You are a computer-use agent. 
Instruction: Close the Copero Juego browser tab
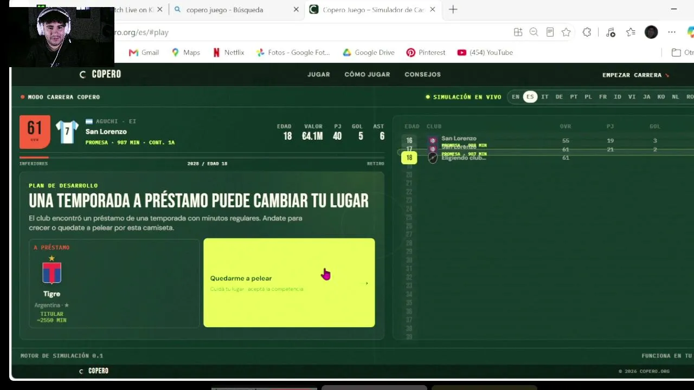click(x=432, y=10)
